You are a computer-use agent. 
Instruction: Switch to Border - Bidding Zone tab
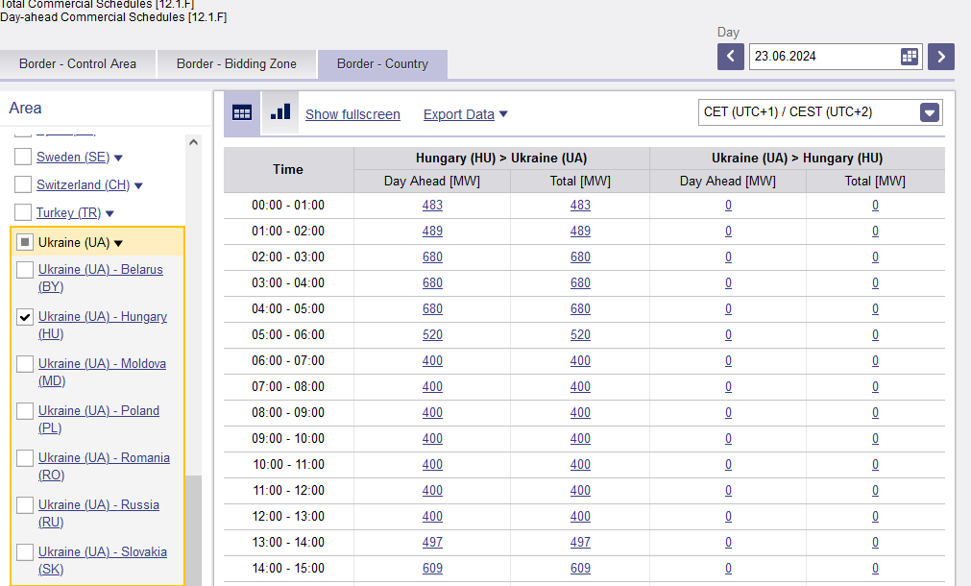236,63
